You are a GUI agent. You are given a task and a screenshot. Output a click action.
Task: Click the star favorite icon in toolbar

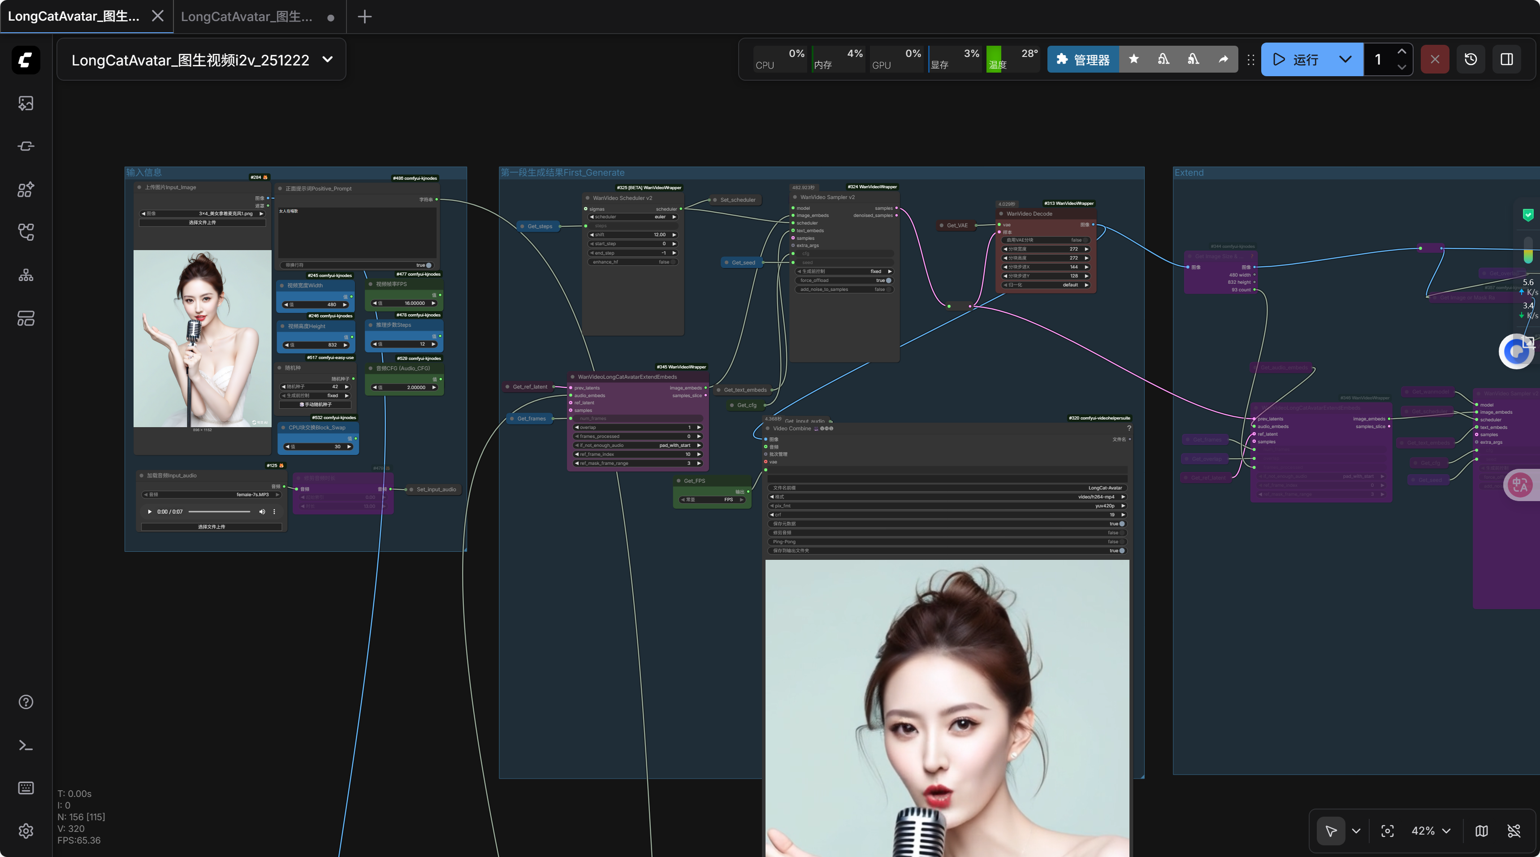1133,59
